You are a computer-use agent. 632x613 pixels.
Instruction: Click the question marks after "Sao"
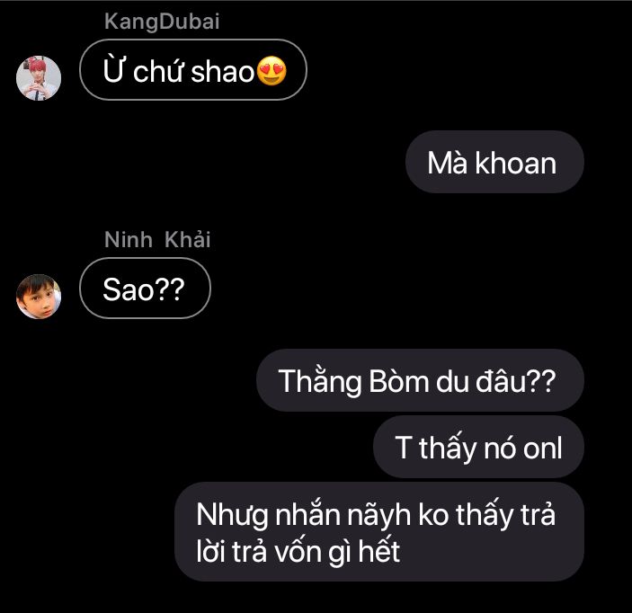click(169, 289)
